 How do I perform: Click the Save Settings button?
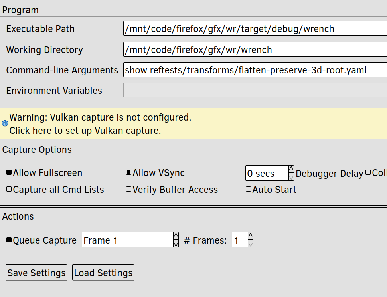(36, 273)
